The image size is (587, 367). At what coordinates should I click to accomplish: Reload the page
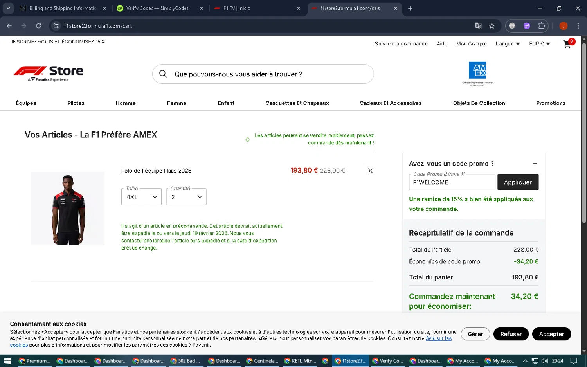(38, 26)
